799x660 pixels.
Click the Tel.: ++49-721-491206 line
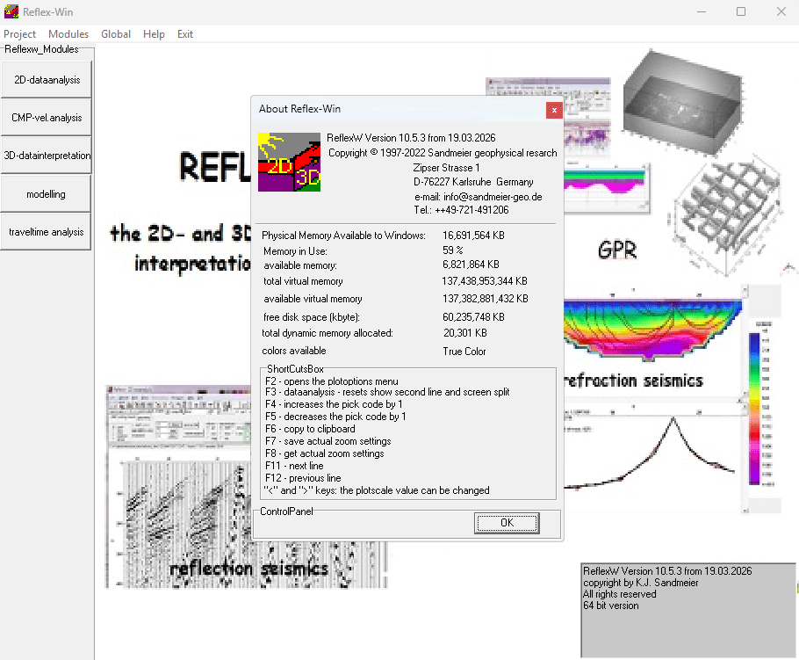pyautogui.click(x=461, y=210)
